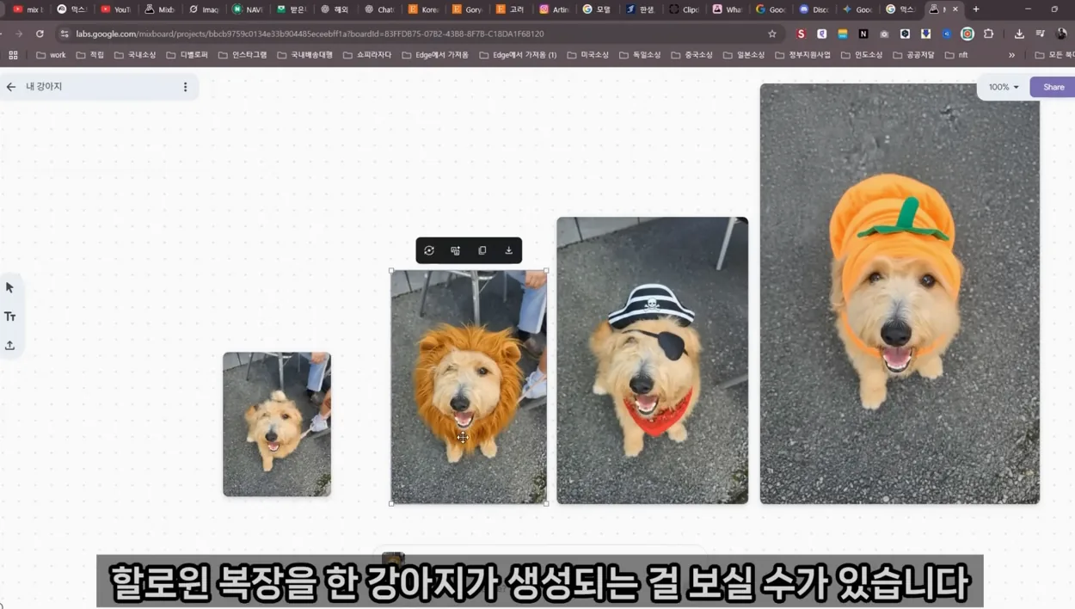Switch to the NAVER browser tab
The width and height of the screenshot is (1075, 609).
pyautogui.click(x=248, y=9)
